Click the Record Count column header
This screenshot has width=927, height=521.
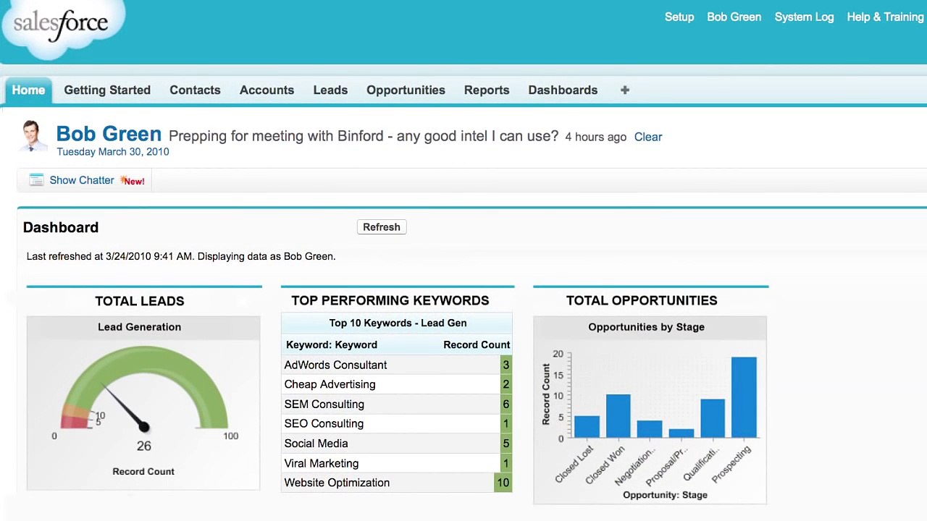477,344
